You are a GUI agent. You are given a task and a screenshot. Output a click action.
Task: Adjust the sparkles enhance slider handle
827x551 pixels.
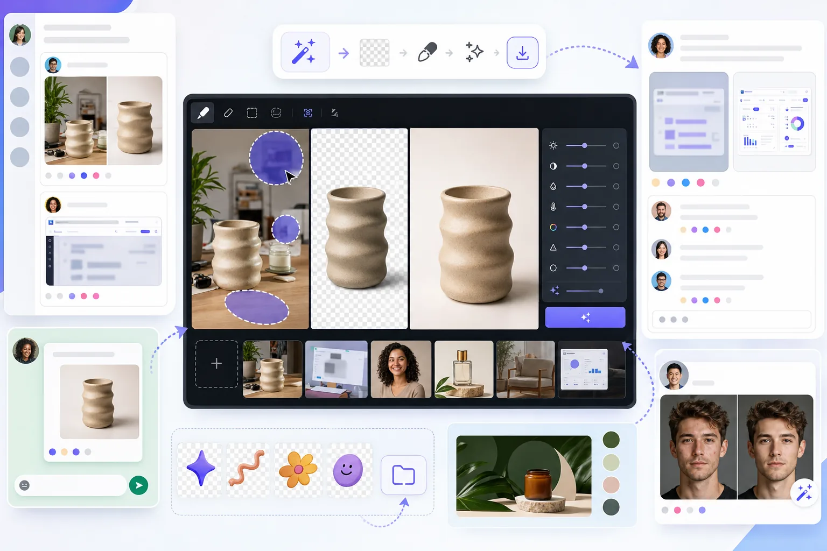(601, 291)
